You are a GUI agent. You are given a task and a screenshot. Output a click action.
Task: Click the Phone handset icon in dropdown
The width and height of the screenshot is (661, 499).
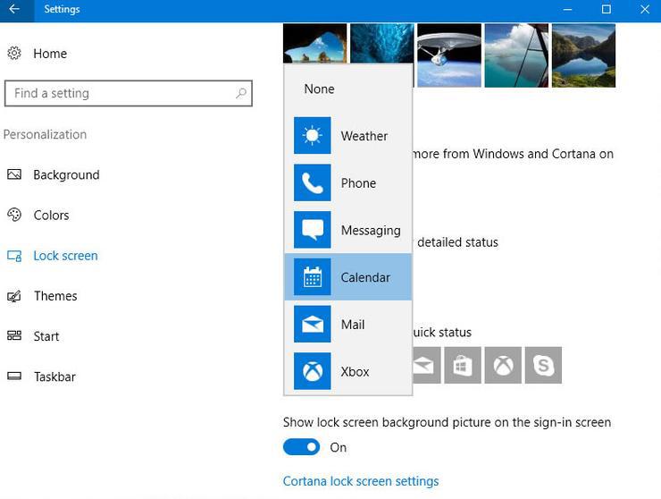(313, 182)
